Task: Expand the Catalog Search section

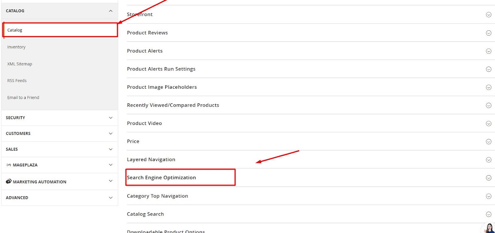Action: tap(489, 214)
